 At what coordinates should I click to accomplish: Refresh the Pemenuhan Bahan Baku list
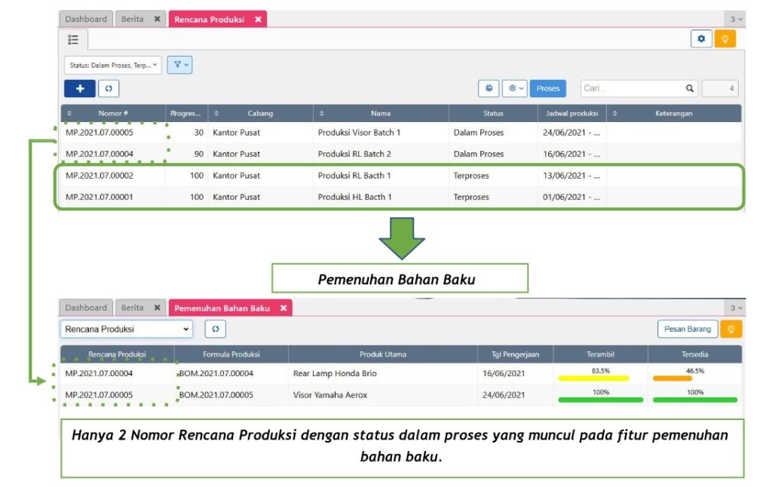(x=216, y=329)
